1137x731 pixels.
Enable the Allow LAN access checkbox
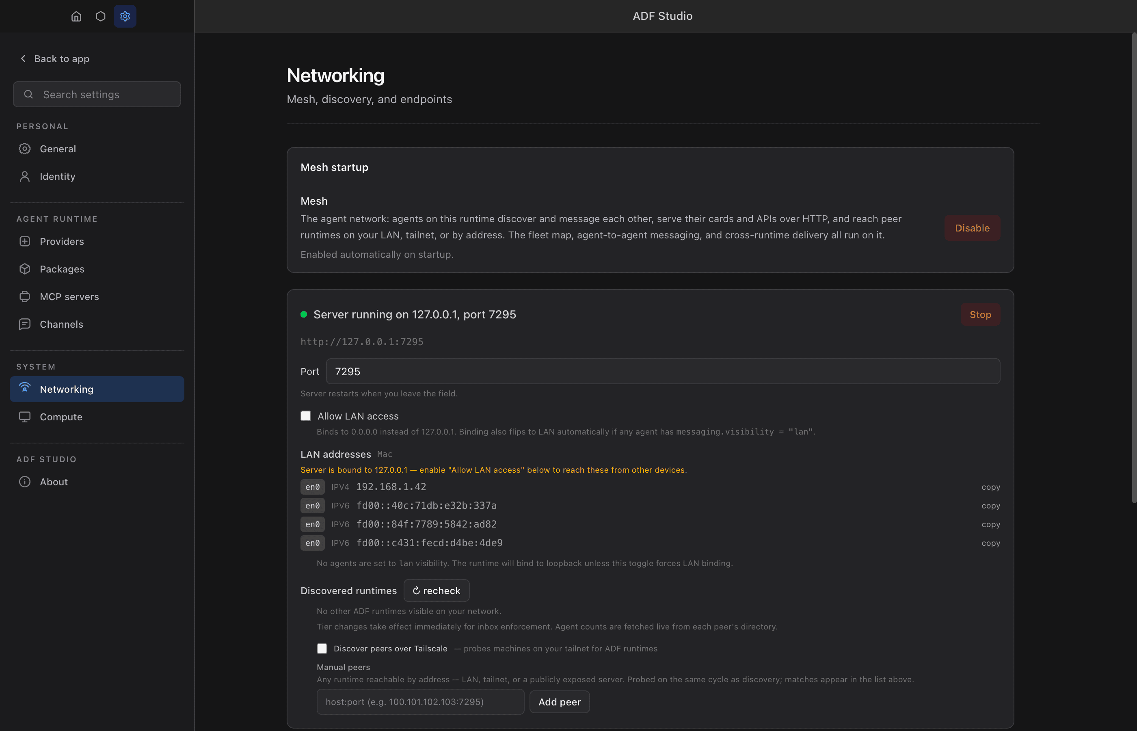coord(306,416)
